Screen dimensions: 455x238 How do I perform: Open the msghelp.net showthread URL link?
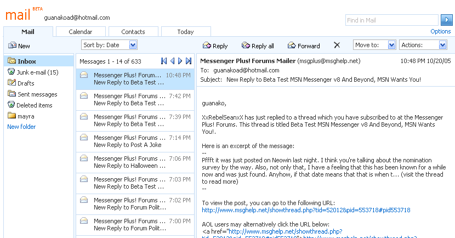pos(306,210)
